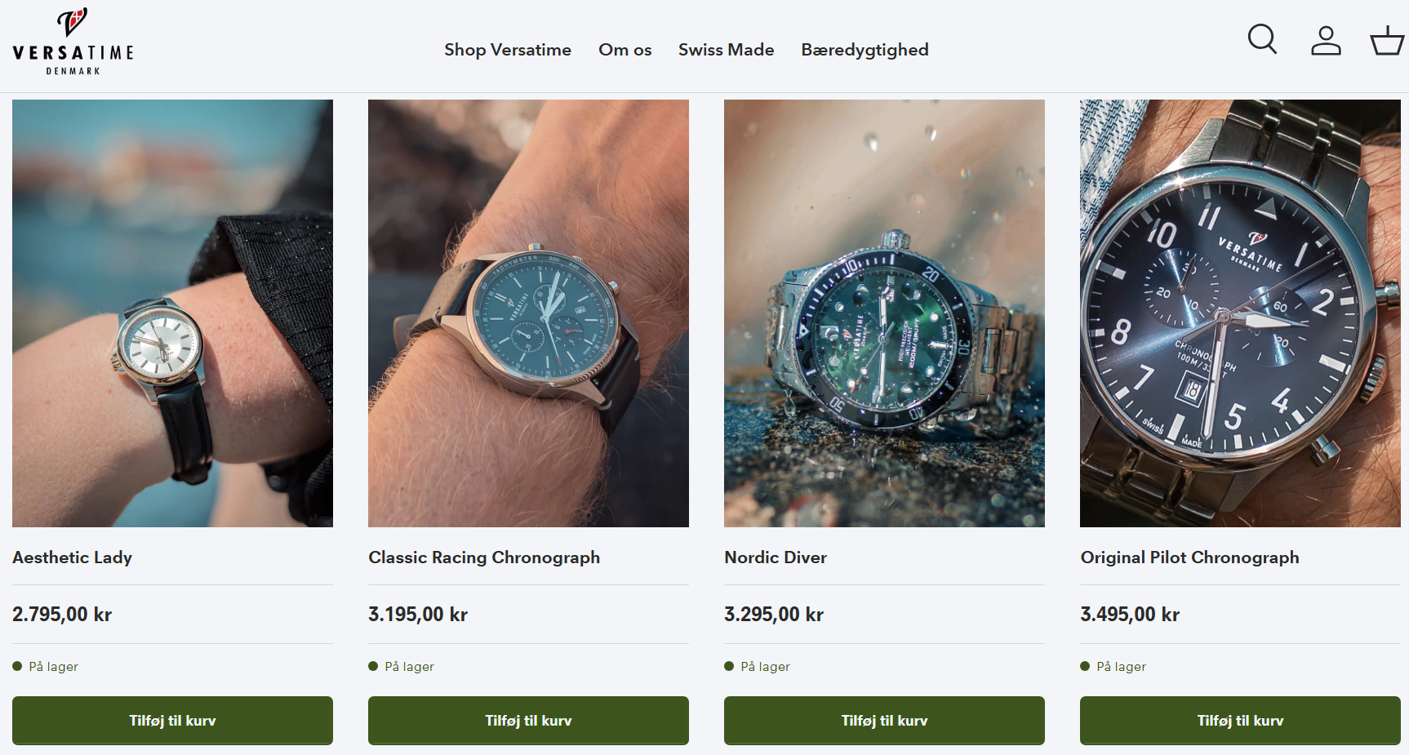Open the user account icon

1326,40
